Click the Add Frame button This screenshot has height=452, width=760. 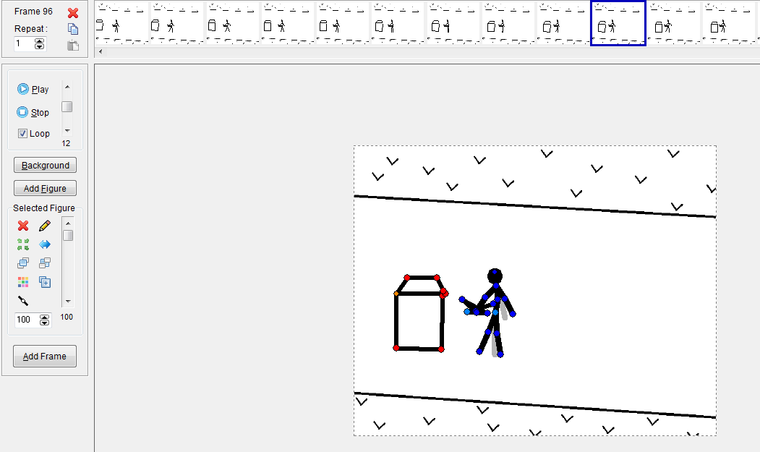coord(45,356)
